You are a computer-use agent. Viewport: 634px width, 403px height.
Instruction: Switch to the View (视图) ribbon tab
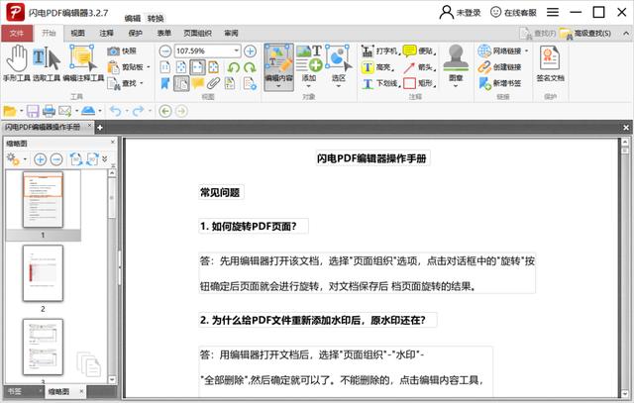pyautogui.click(x=77, y=33)
